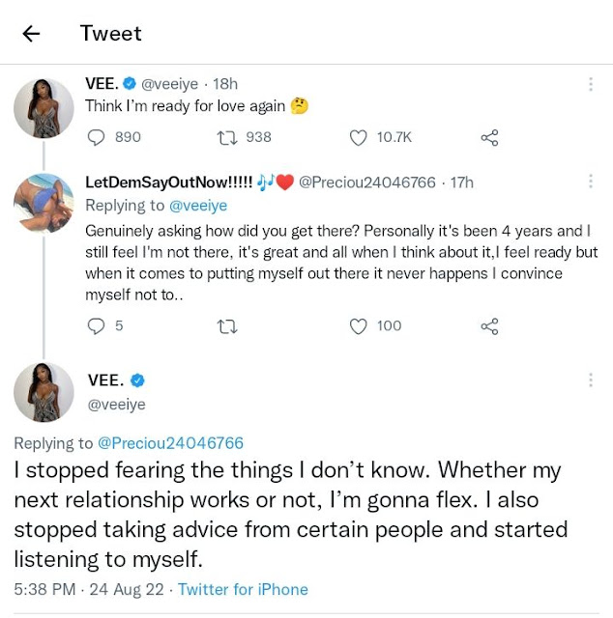Share VEE's first tweet
This screenshot has width=613, height=618.
pyautogui.click(x=489, y=137)
